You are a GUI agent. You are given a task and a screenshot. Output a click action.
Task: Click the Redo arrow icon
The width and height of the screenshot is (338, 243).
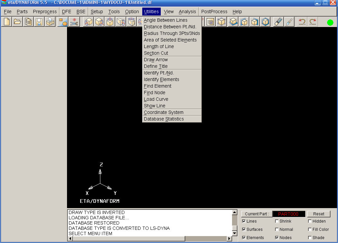tap(313, 22)
